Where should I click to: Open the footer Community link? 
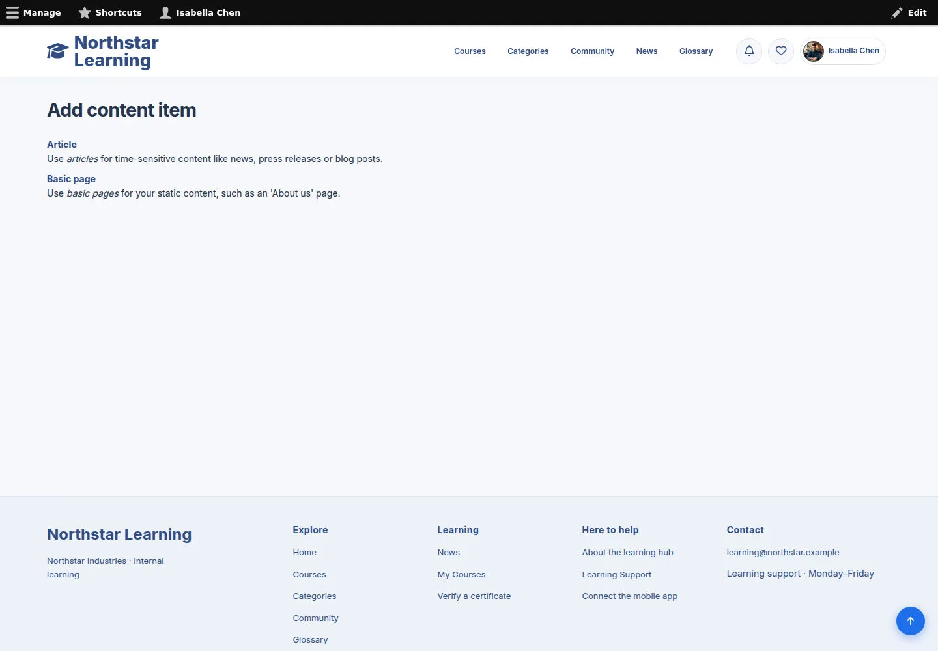tap(315, 618)
